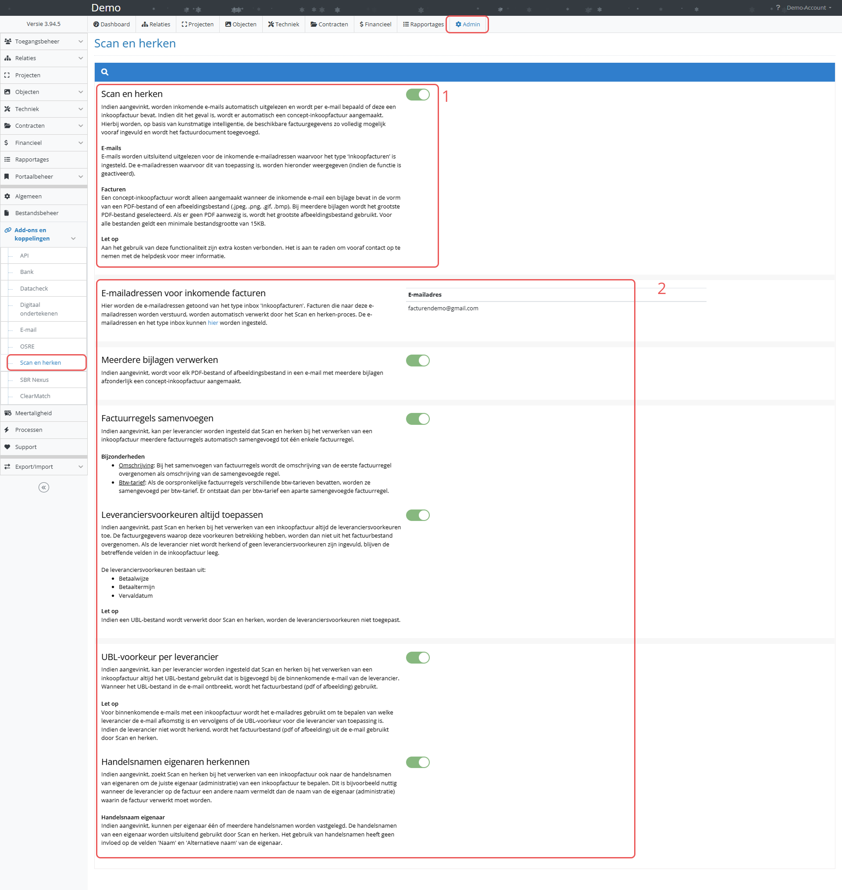Expand Portaalbeheer sidebar chevron
The image size is (842, 890).
pyautogui.click(x=81, y=176)
